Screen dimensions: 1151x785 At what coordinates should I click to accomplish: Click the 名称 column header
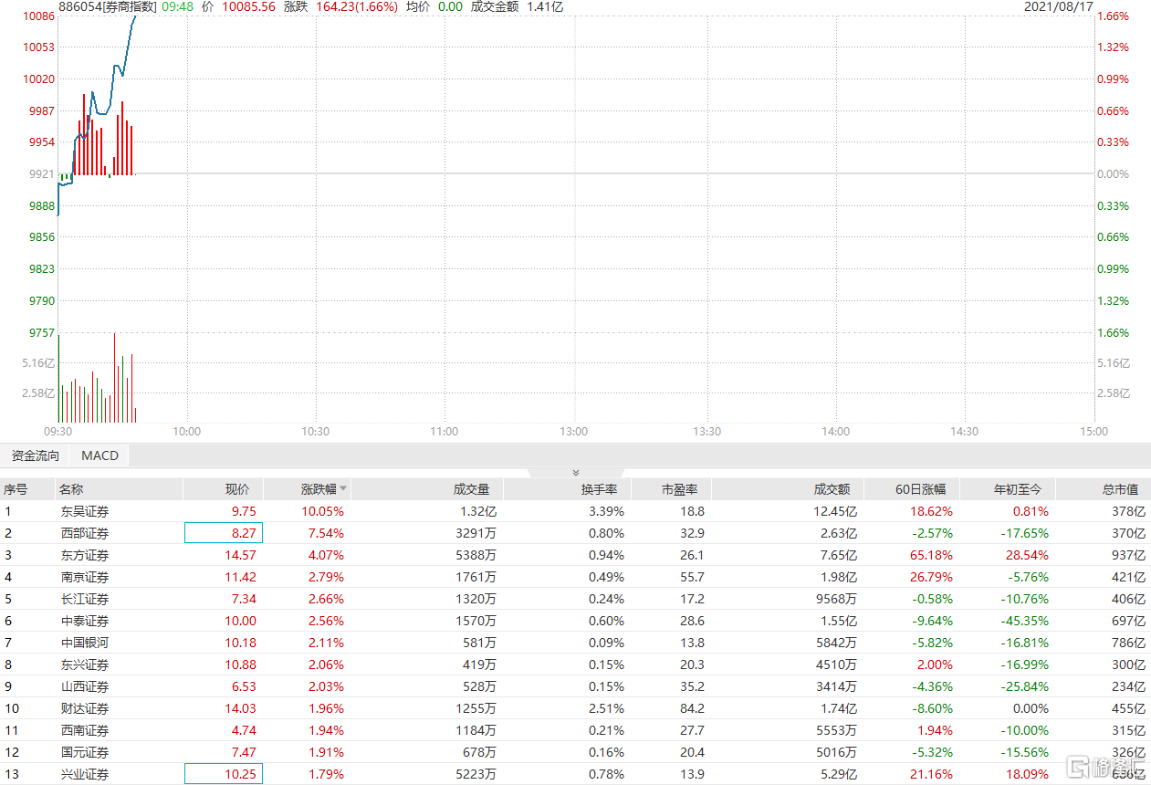pos(71,489)
